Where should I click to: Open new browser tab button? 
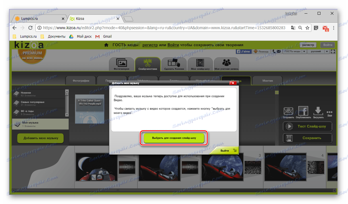pyautogui.click(x=129, y=19)
